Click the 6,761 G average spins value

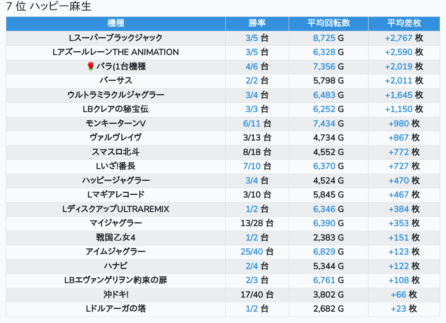click(x=329, y=280)
